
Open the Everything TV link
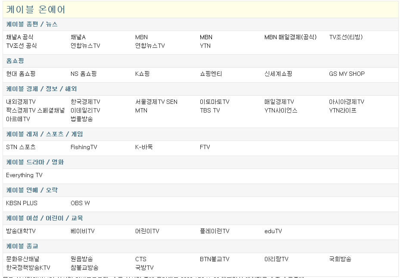(24, 175)
